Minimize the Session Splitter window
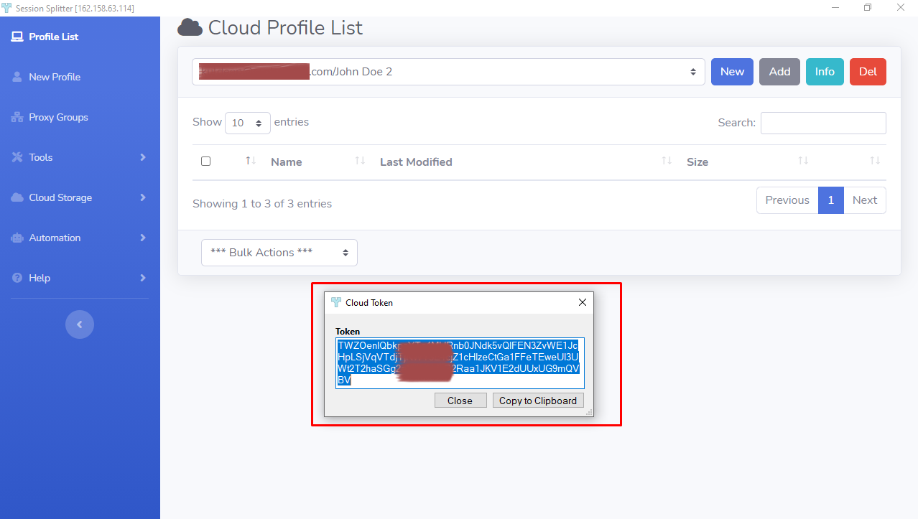Screen dimensions: 918x519 click(836, 8)
